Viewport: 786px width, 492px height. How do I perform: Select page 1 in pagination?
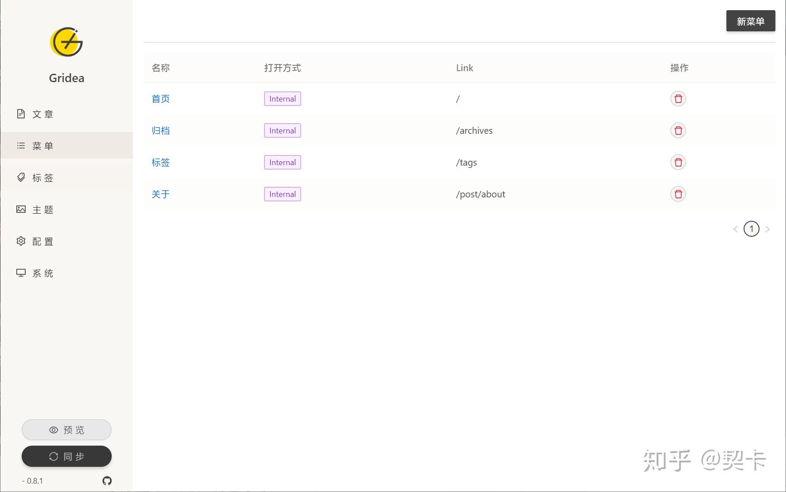[751, 229]
